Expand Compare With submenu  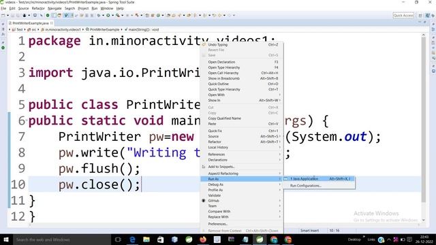click(x=242, y=212)
